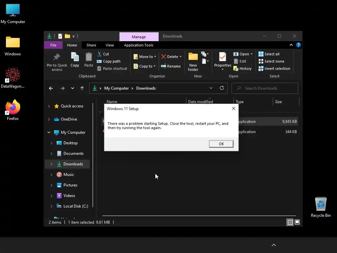Open the Move to dropdown
Screen dimensions: 337x253
tap(145, 57)
